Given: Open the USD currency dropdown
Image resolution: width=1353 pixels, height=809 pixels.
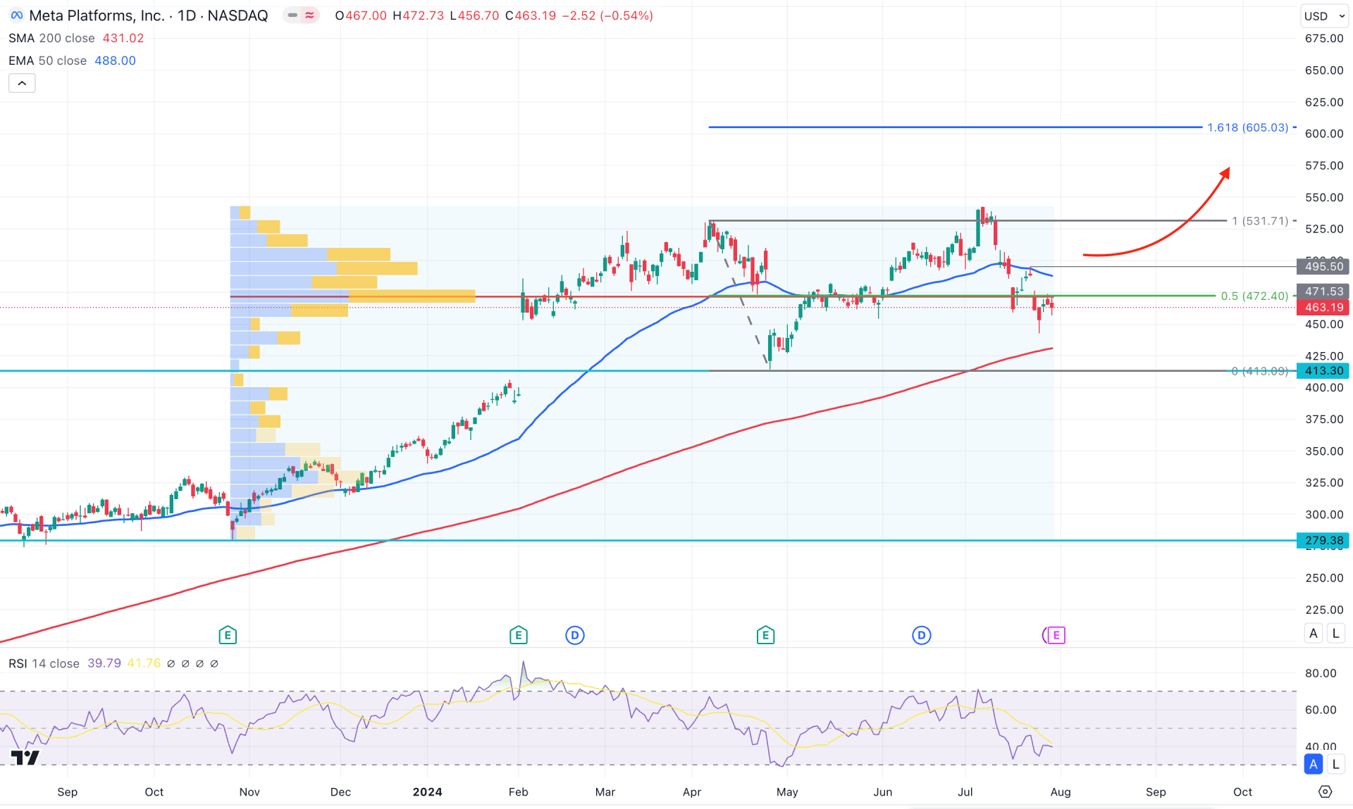Looking at the screenshot, I should tap(1324, 15).
